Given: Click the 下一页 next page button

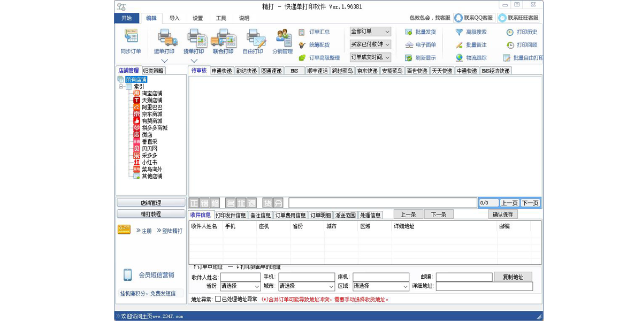Looking at the screenshot, I should point(530,203).
